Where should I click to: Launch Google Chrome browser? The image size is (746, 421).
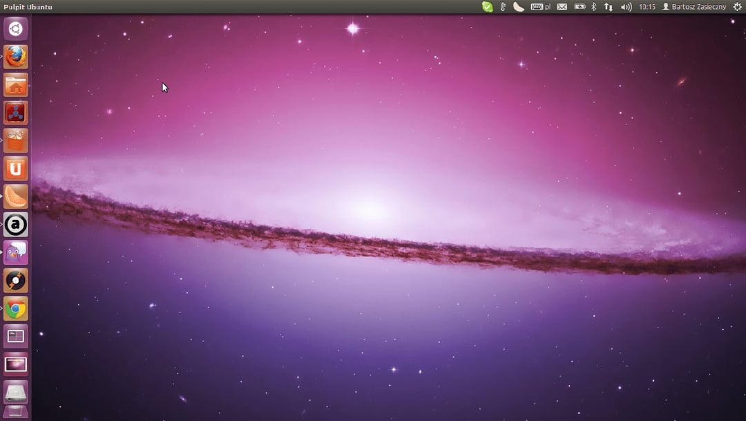[15, 308]
